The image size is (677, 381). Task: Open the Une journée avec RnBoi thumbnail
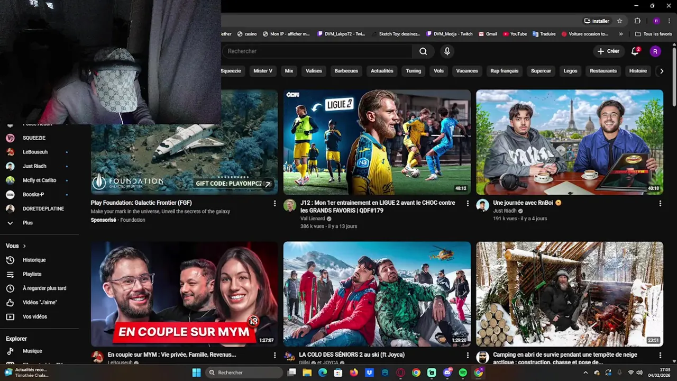570,142
